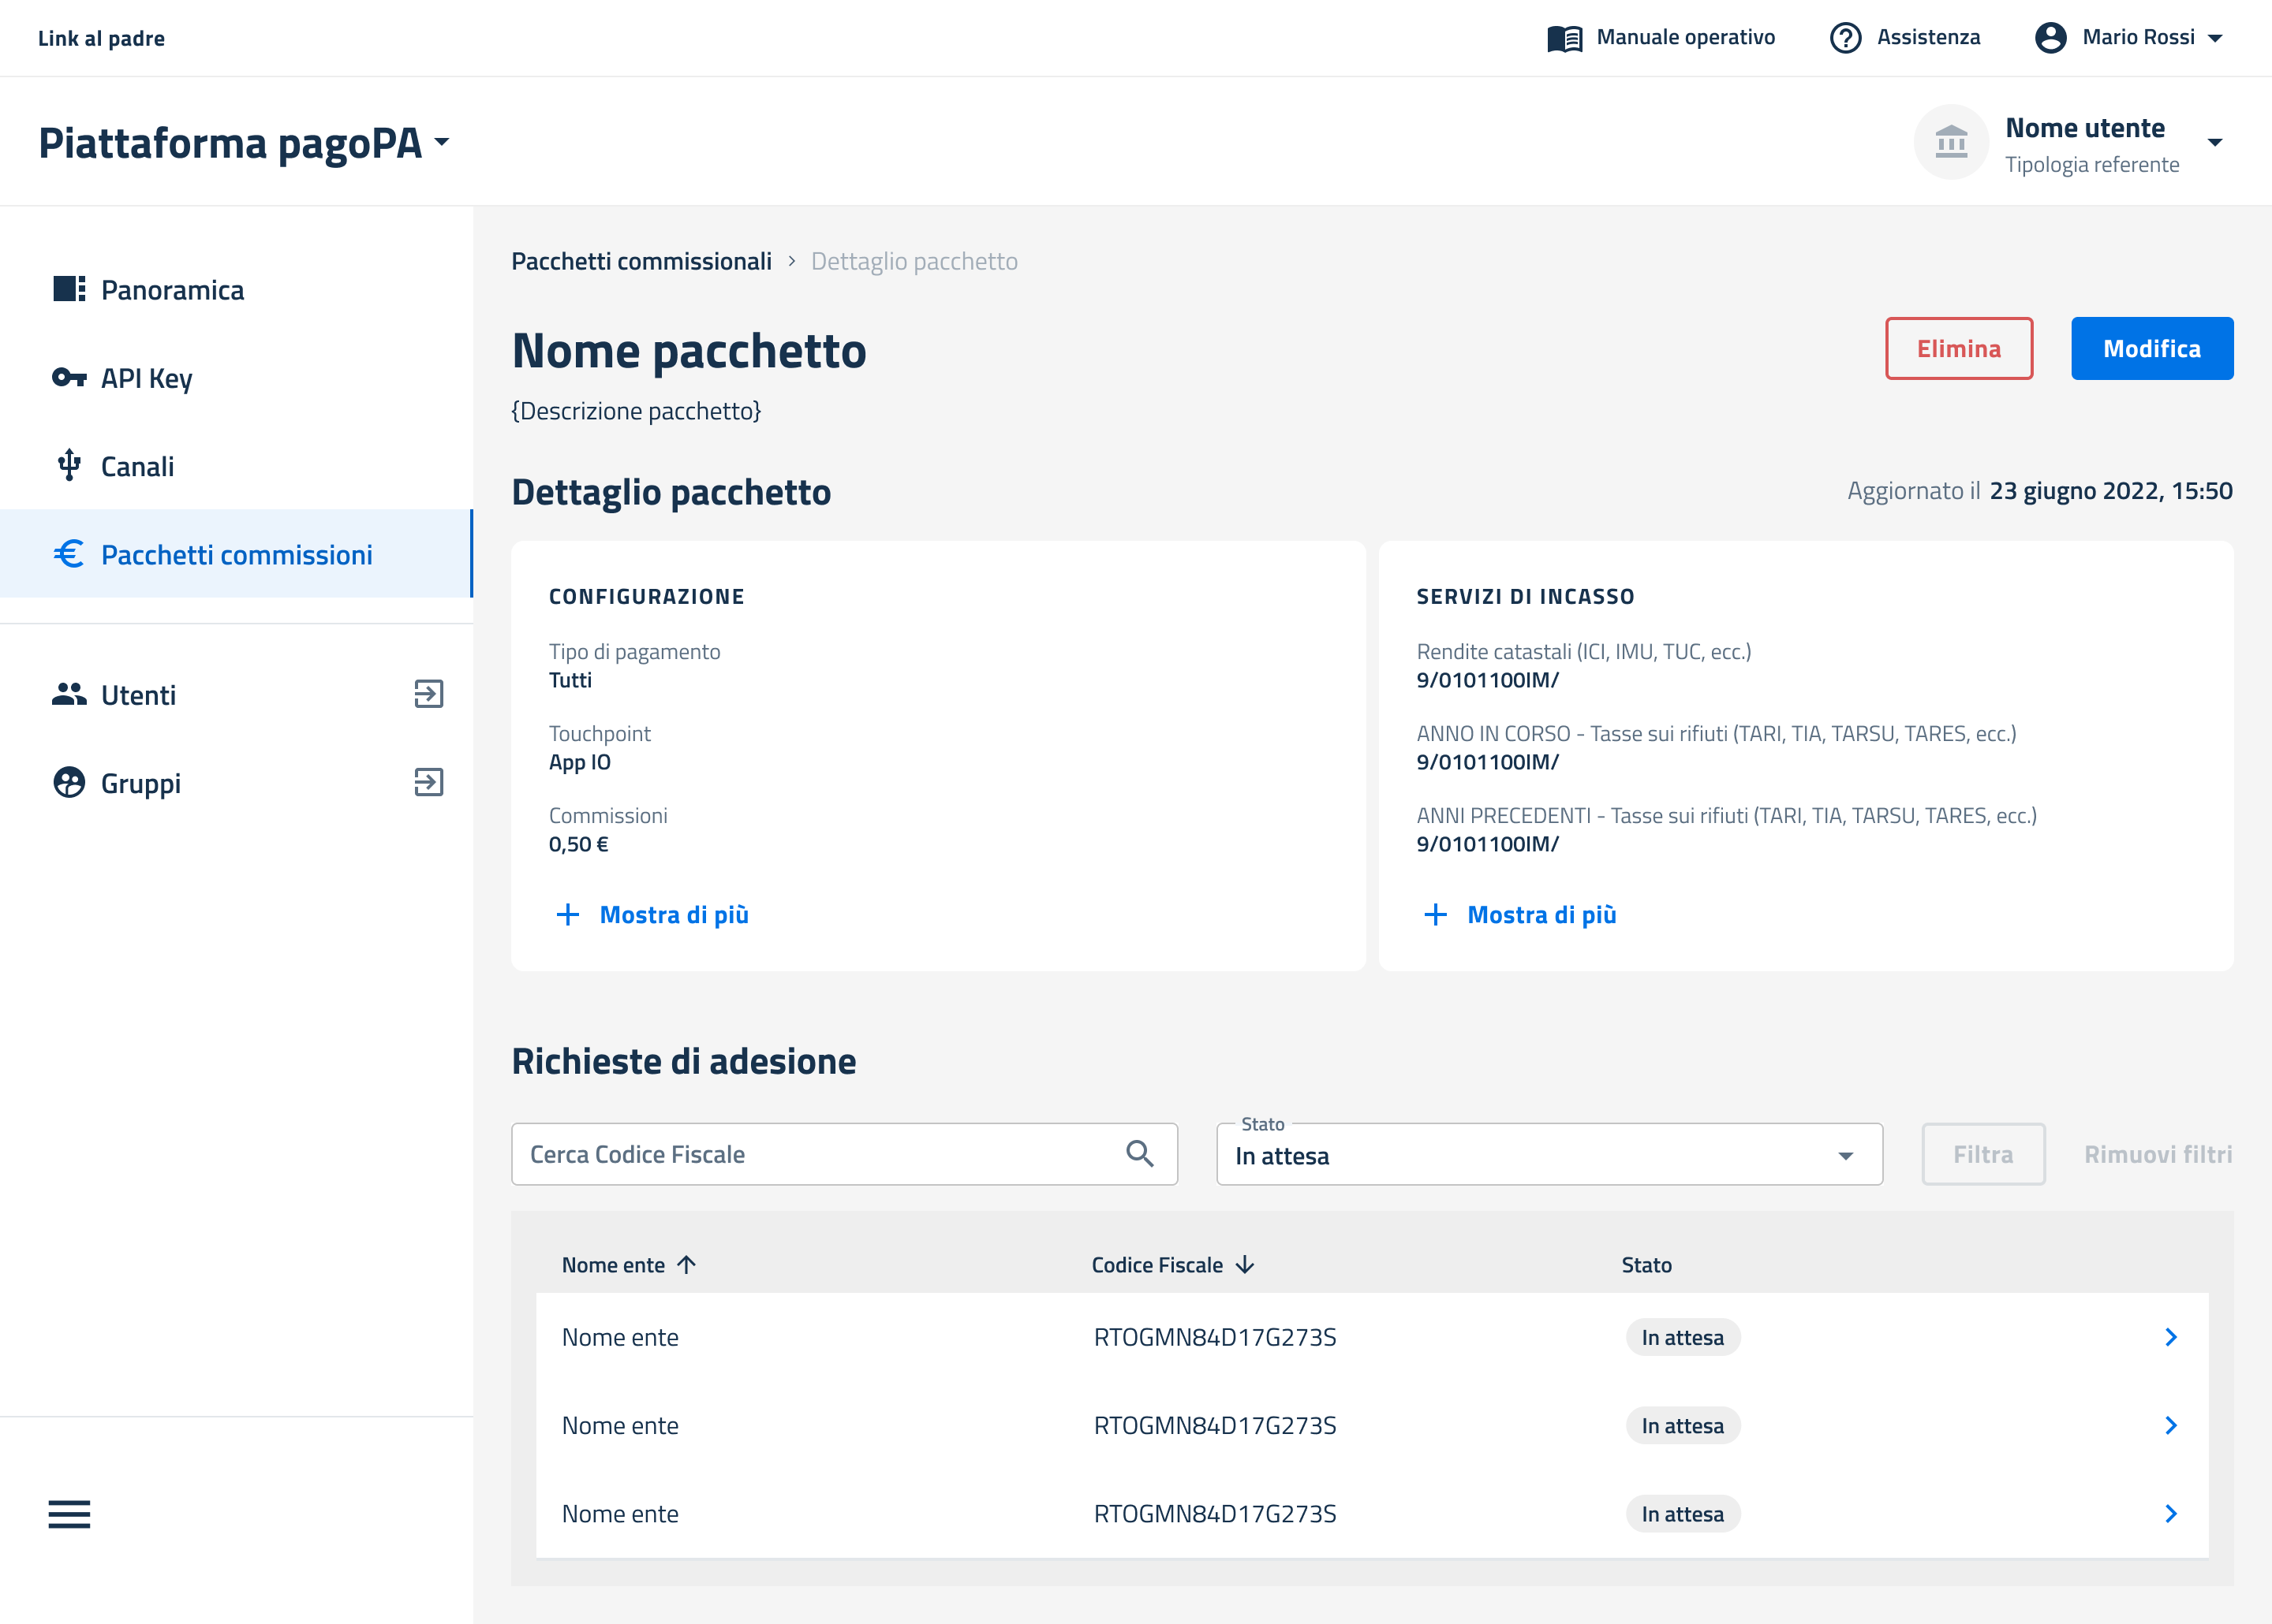The image size is (2272, 1624).
Task: Click the exit icon next to Utenti
Action: [428, 694]
